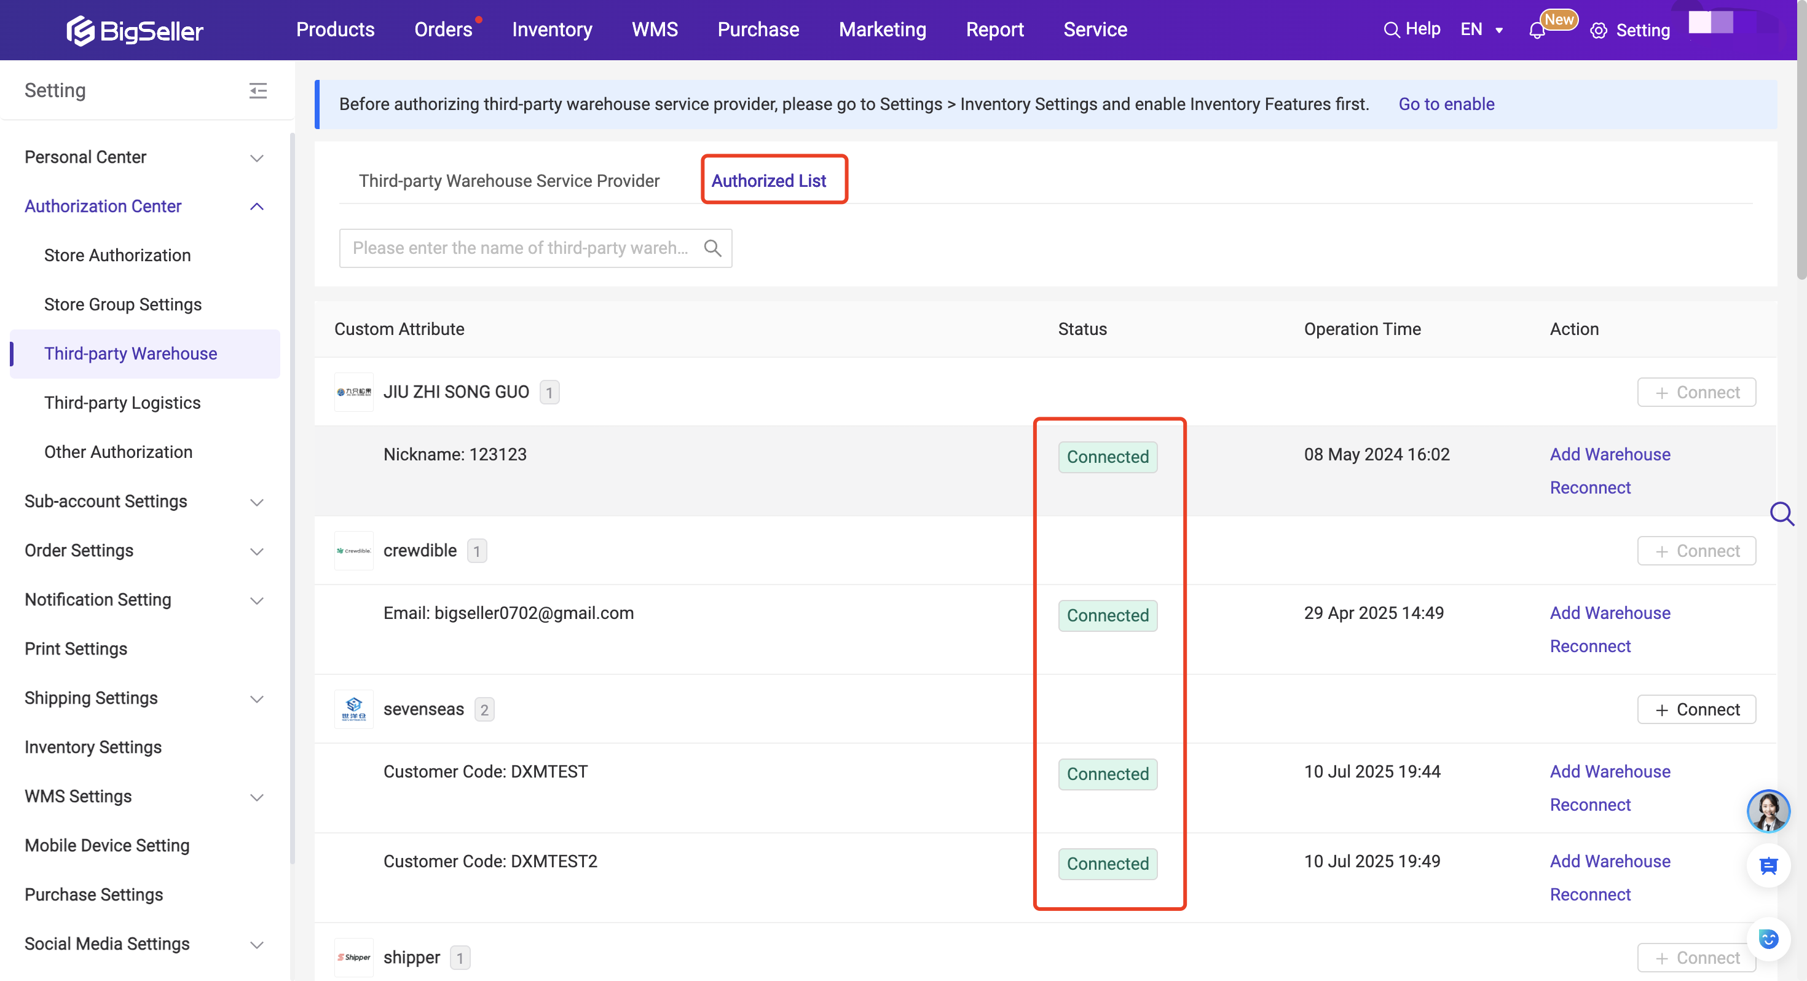Click Connect for JIU ZHI SONG GUO
The image size is (1807, 981).
(1696, 392)
